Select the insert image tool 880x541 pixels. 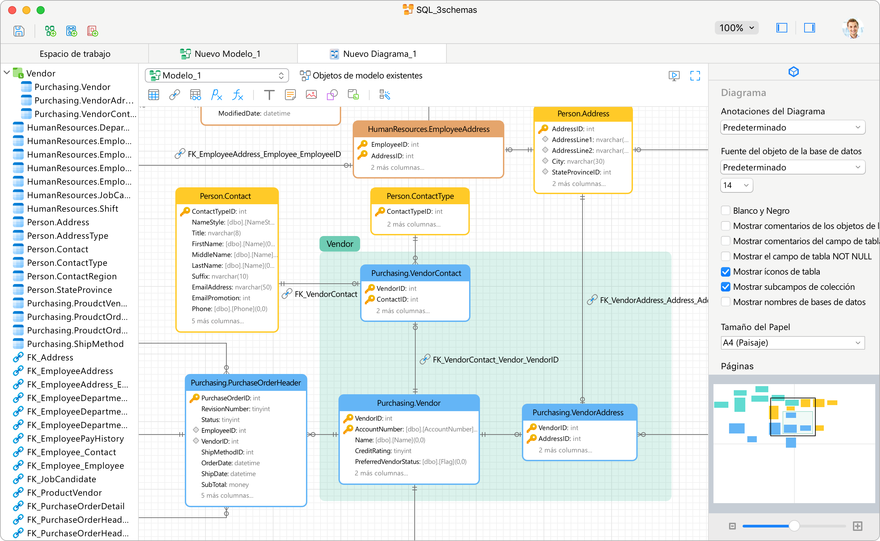(x=311, y=95)
